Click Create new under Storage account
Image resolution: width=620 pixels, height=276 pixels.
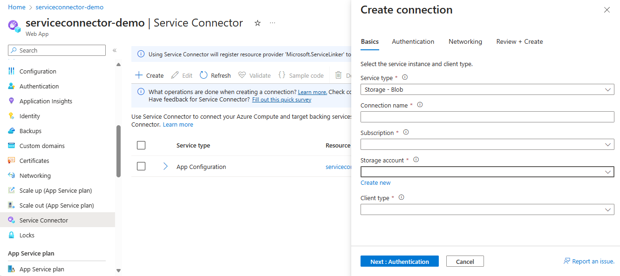pyautogui.click(x=375, y=182)
